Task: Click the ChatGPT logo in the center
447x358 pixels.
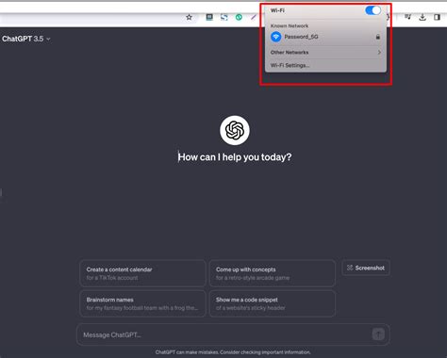Action: coord(235,130)
